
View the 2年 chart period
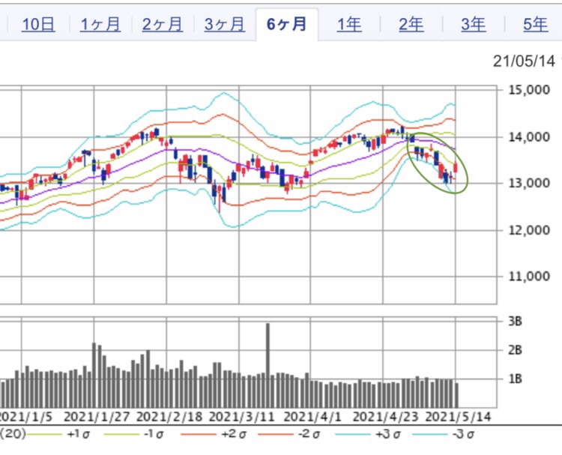click(411, 25)
